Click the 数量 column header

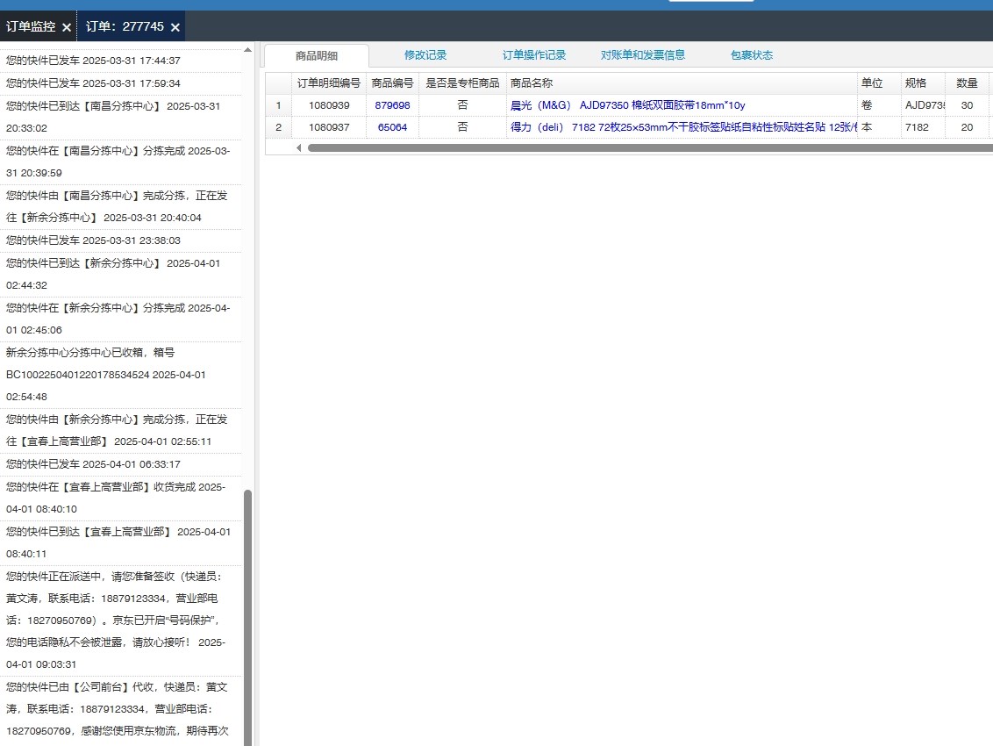click(967, 83)
